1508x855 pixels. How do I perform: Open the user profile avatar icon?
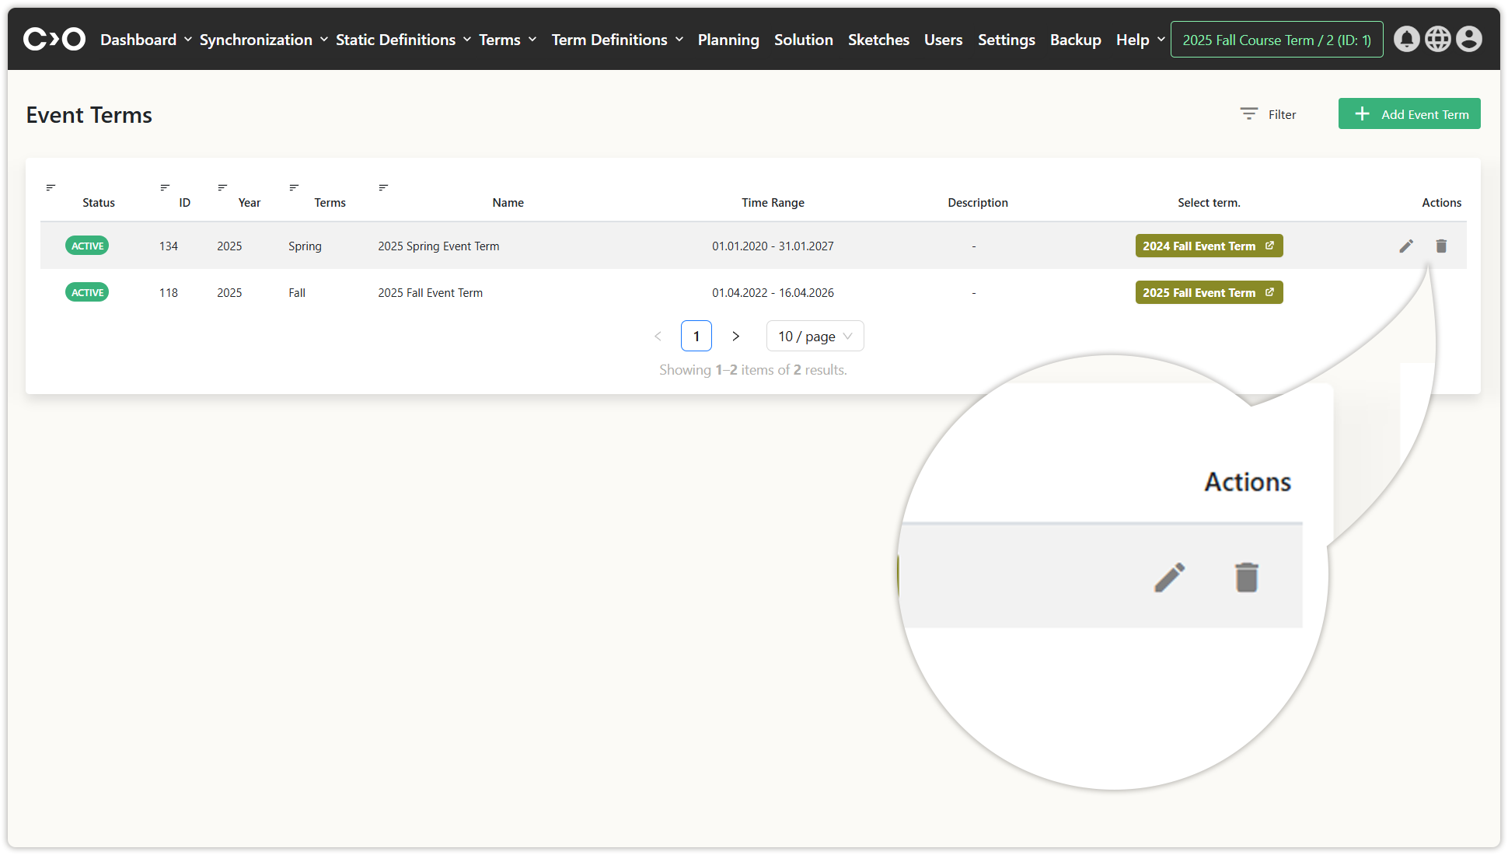pos(1468,39)
